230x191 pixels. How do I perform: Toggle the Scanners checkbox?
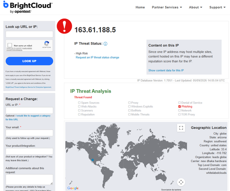(79, 110)
